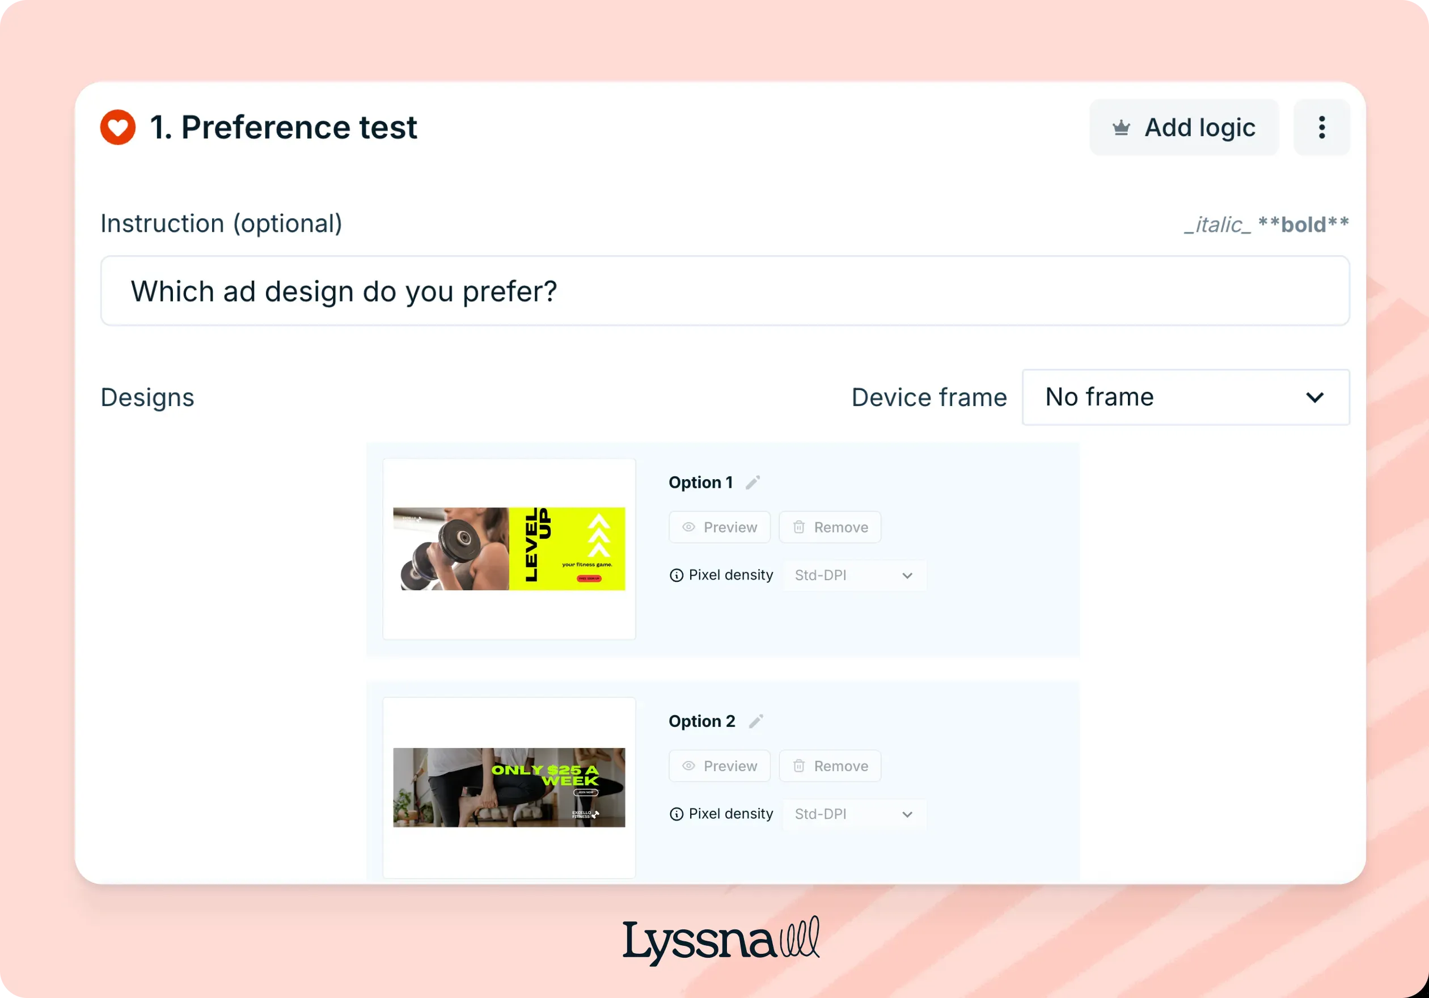Edit Option 1 name using pencil icon

[753, 481]
